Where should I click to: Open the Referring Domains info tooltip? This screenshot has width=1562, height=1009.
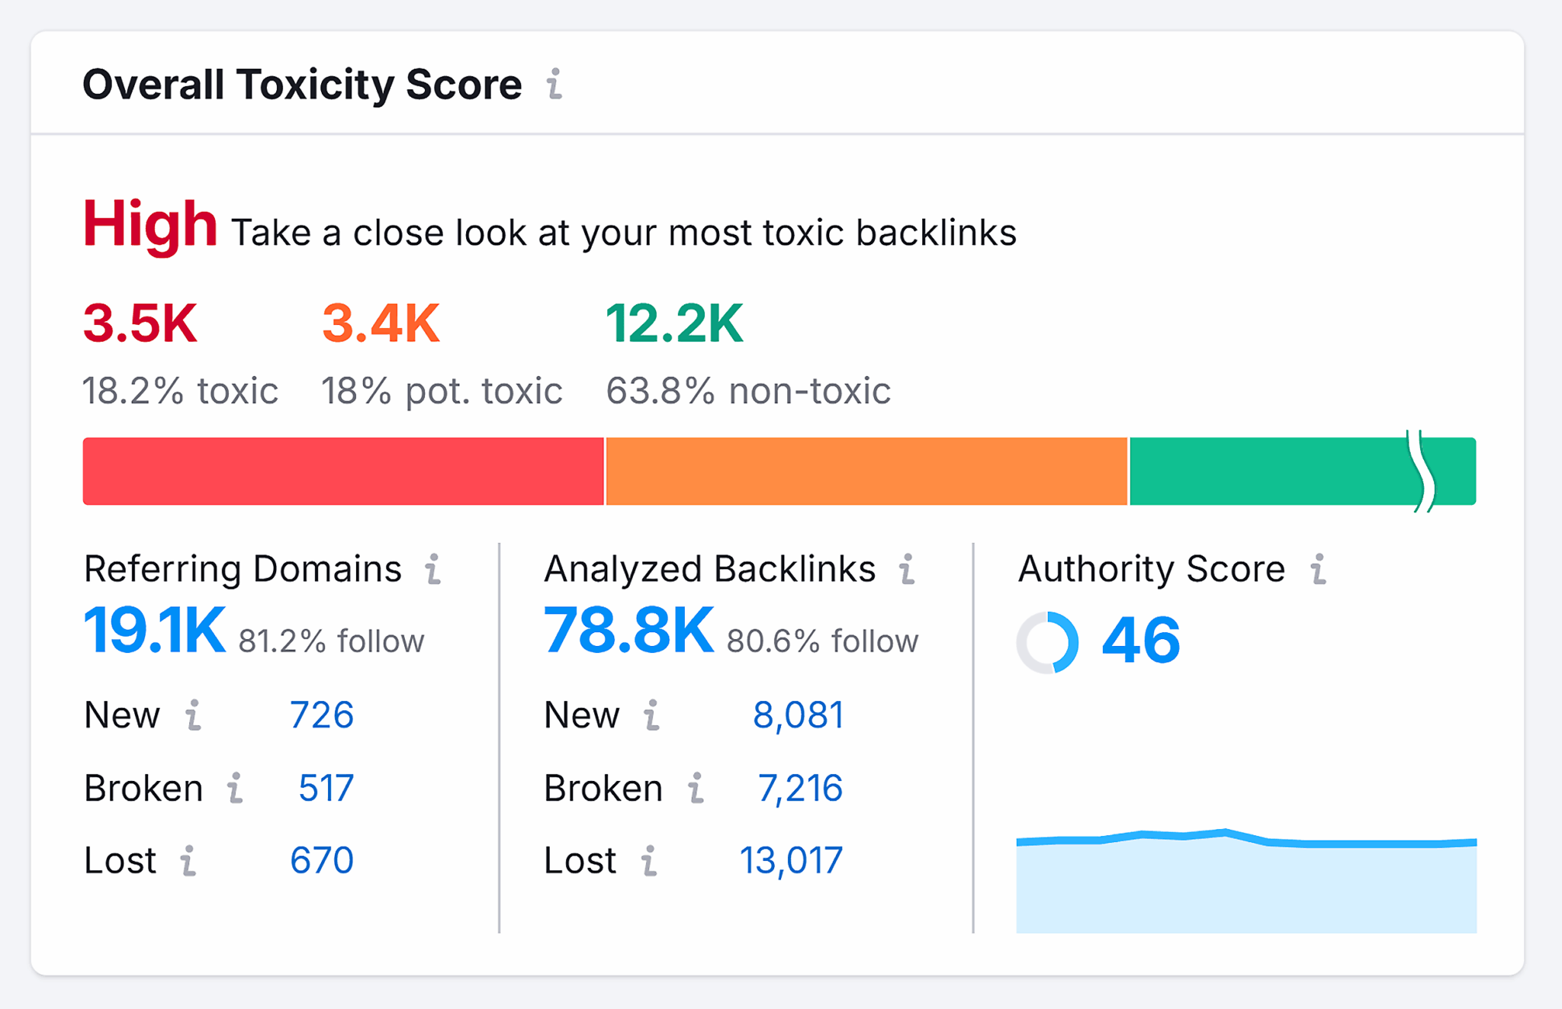pyautogui.click(x=433, y=570)
